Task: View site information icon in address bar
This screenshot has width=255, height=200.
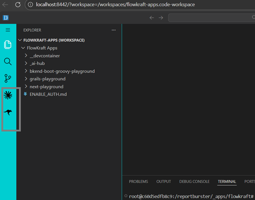Action: [x=30, y=5]
